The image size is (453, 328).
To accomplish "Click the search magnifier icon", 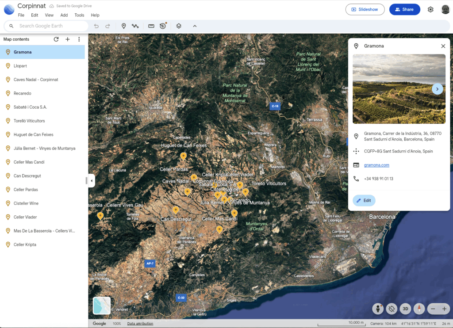I will [x=11, y=26].
